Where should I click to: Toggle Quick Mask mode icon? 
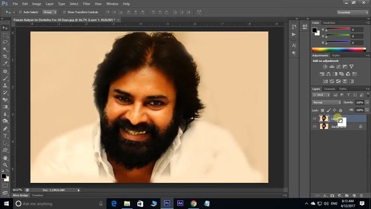point(5,186)
